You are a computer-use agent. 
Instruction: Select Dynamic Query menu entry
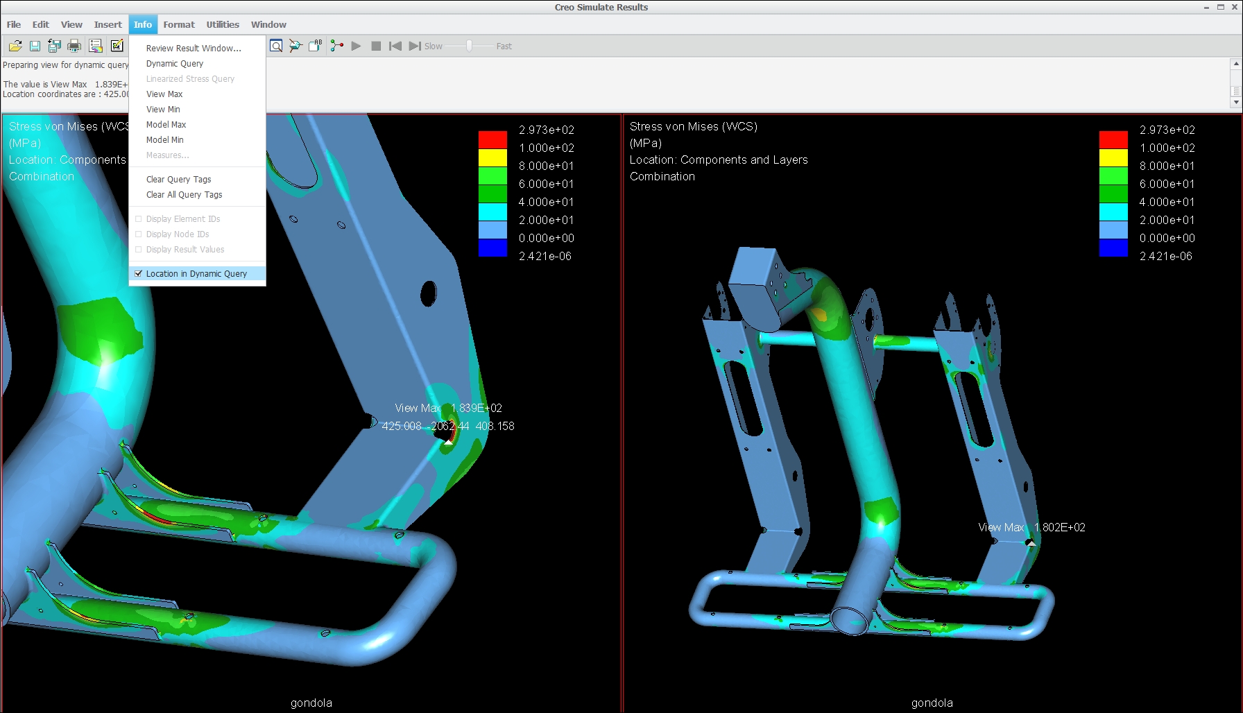197,63
